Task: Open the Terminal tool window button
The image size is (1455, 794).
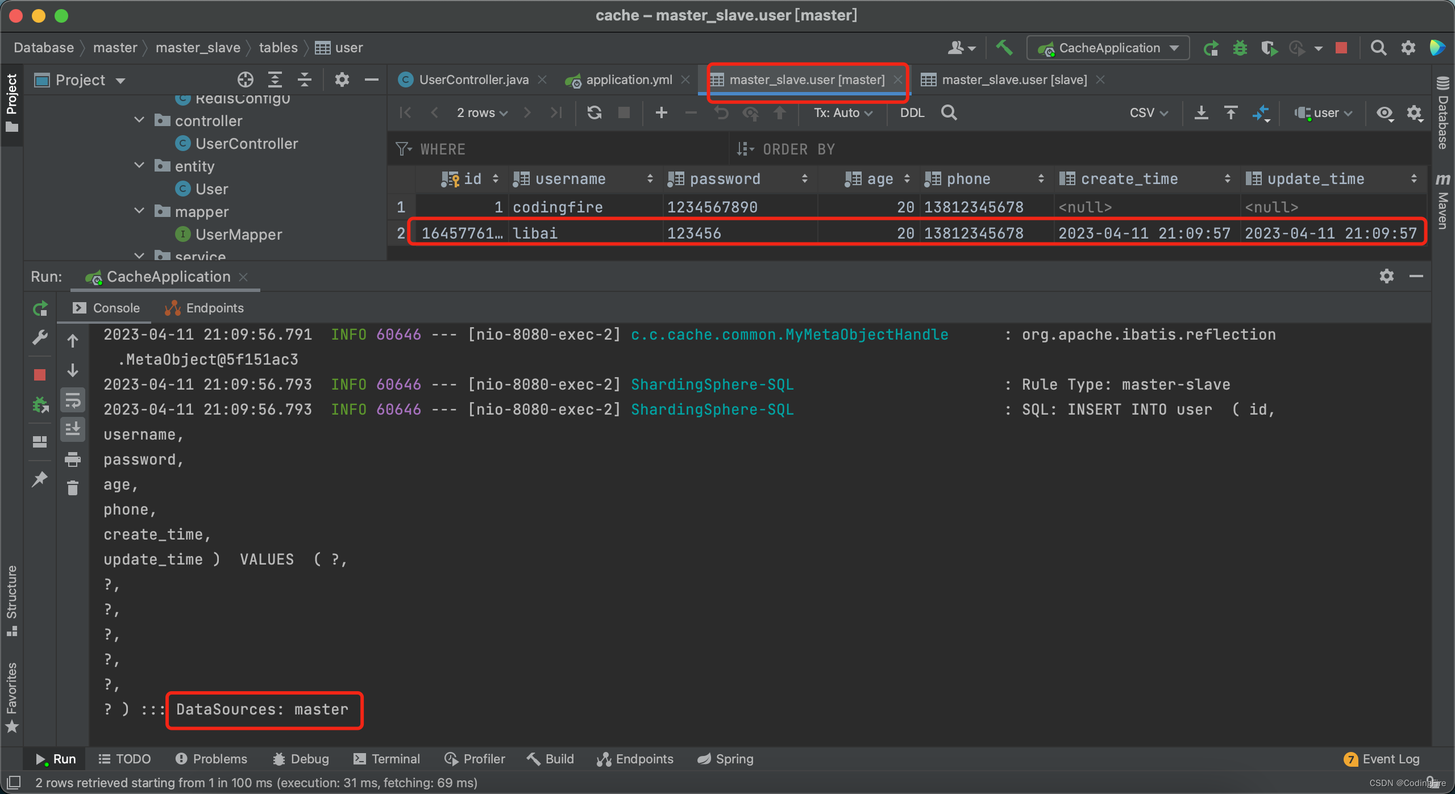Action: 386,759
